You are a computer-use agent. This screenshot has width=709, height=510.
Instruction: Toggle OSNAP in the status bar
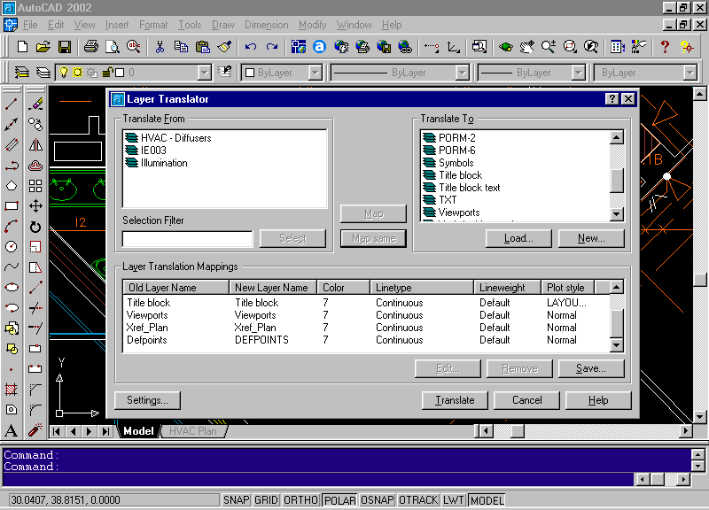click(378, 500)
